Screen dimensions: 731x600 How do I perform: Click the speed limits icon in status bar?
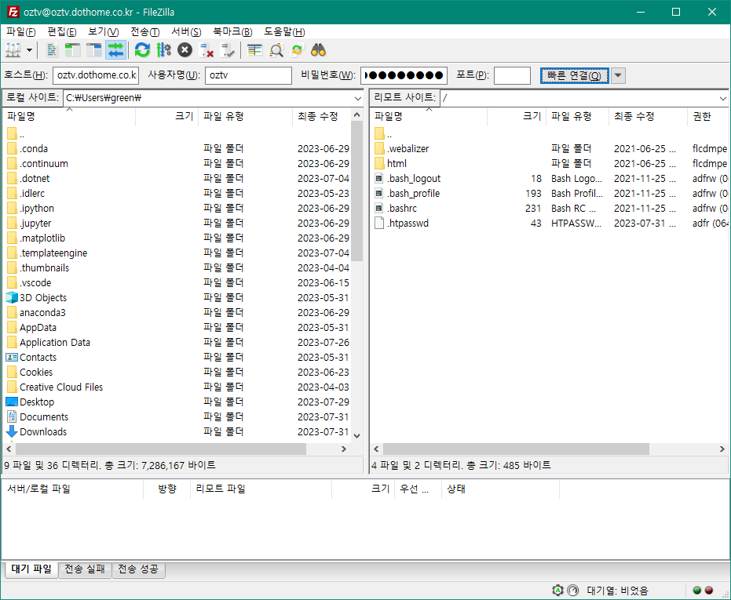coord(573,591)
